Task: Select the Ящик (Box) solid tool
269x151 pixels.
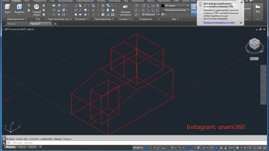Action: [8, 8]
